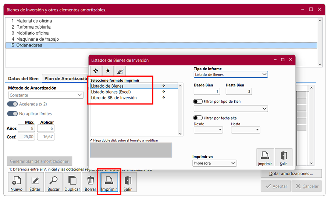Click the Borrar trash icon
The image size is (331, 201).
click(90, 182)
